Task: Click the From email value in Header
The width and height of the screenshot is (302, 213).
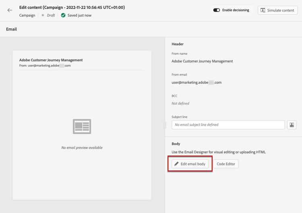Action: pos(197,83)
